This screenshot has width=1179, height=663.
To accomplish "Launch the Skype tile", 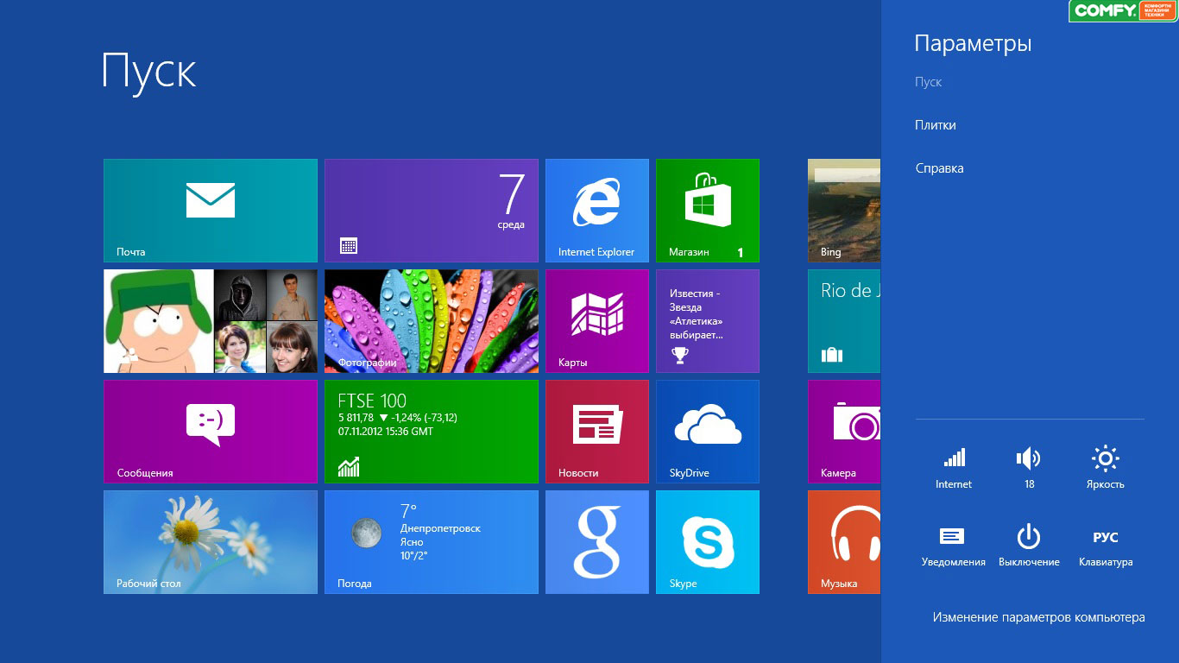I will tap(708, 542).
